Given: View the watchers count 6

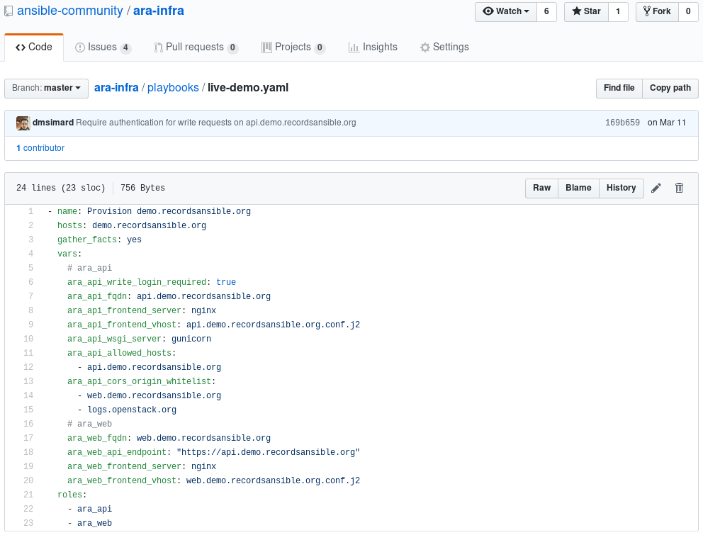Looking at the screenshot, I should pos(546,11).
